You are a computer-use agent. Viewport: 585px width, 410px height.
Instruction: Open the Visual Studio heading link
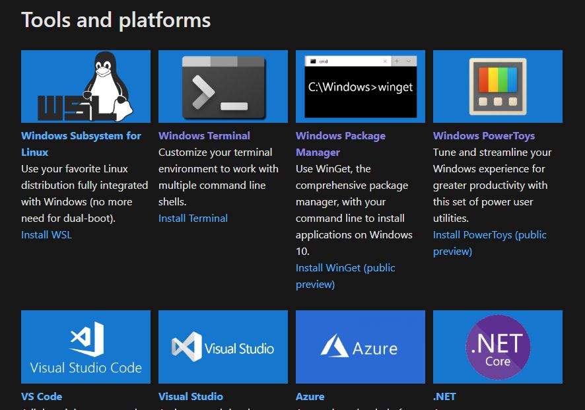pyautogui.click(x=191, y=396)
